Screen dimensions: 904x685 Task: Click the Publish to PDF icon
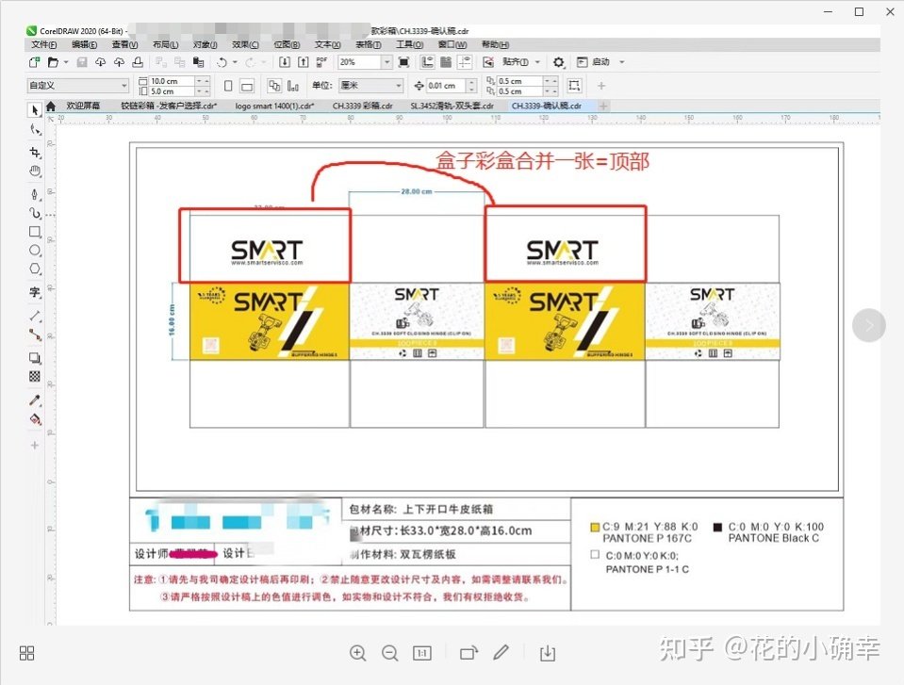[321, 61]
